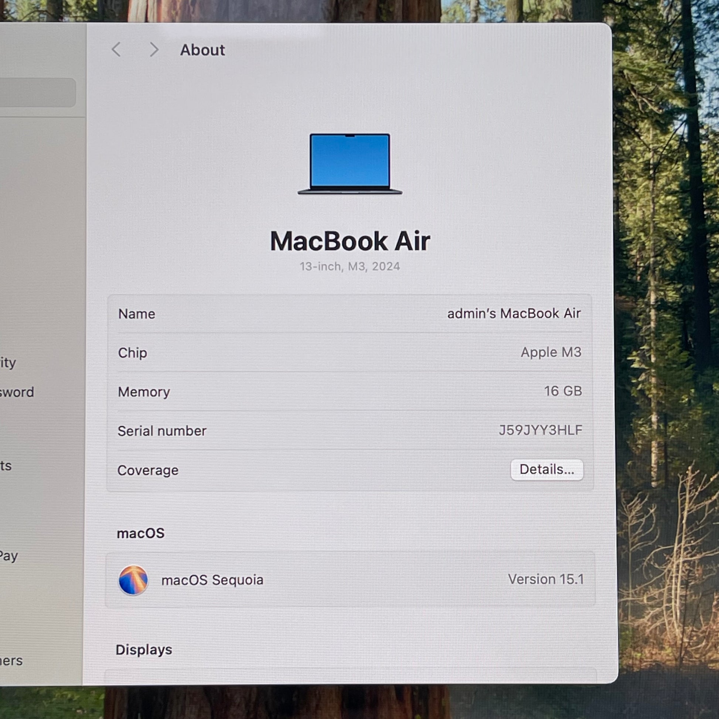Go forward with the right chevron
719x719 pixels.
point(154,50)
